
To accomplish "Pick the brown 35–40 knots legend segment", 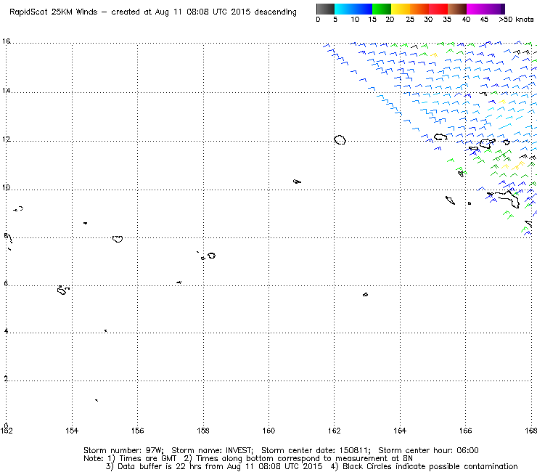I will (457, 9).
